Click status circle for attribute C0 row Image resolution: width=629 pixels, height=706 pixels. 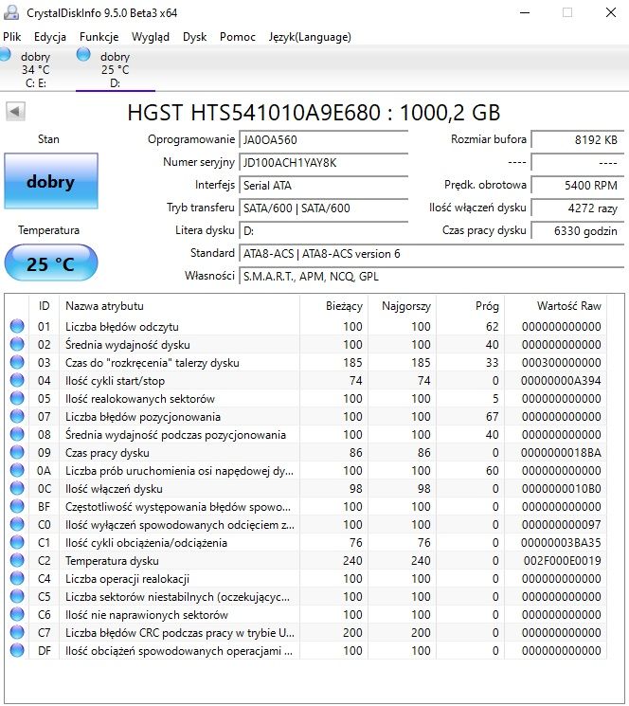17,524
